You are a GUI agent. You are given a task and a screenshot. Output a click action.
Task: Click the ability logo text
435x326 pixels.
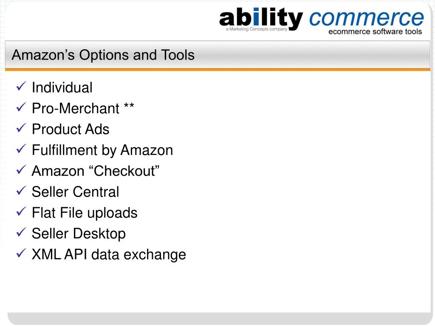click(x=261, y=19)
